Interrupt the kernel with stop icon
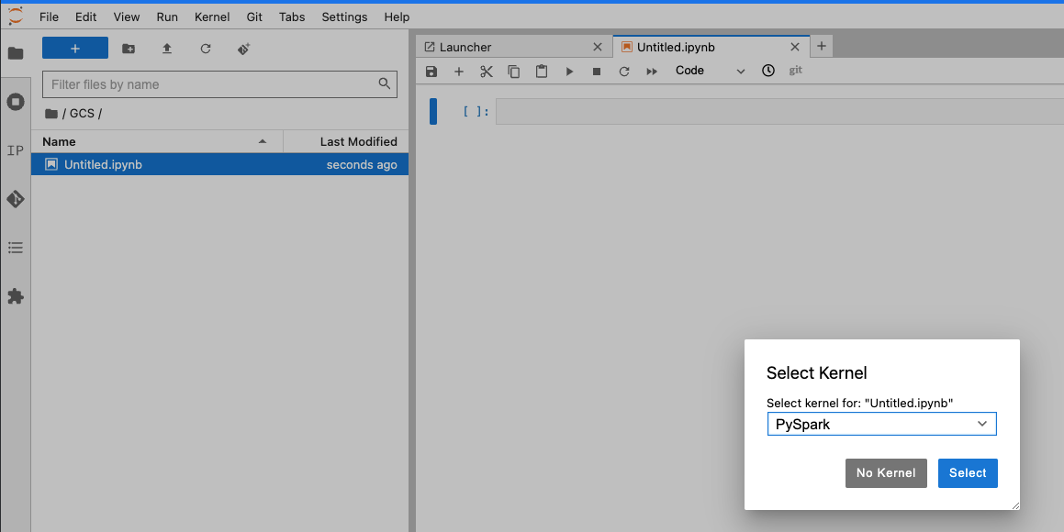 [x=597, y=72]
